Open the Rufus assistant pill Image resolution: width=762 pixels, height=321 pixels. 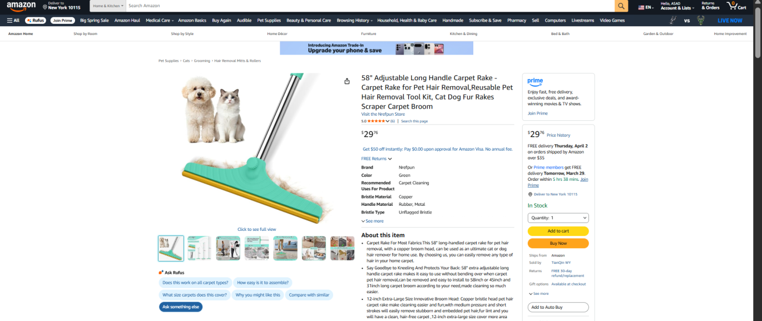pos(36,21)
